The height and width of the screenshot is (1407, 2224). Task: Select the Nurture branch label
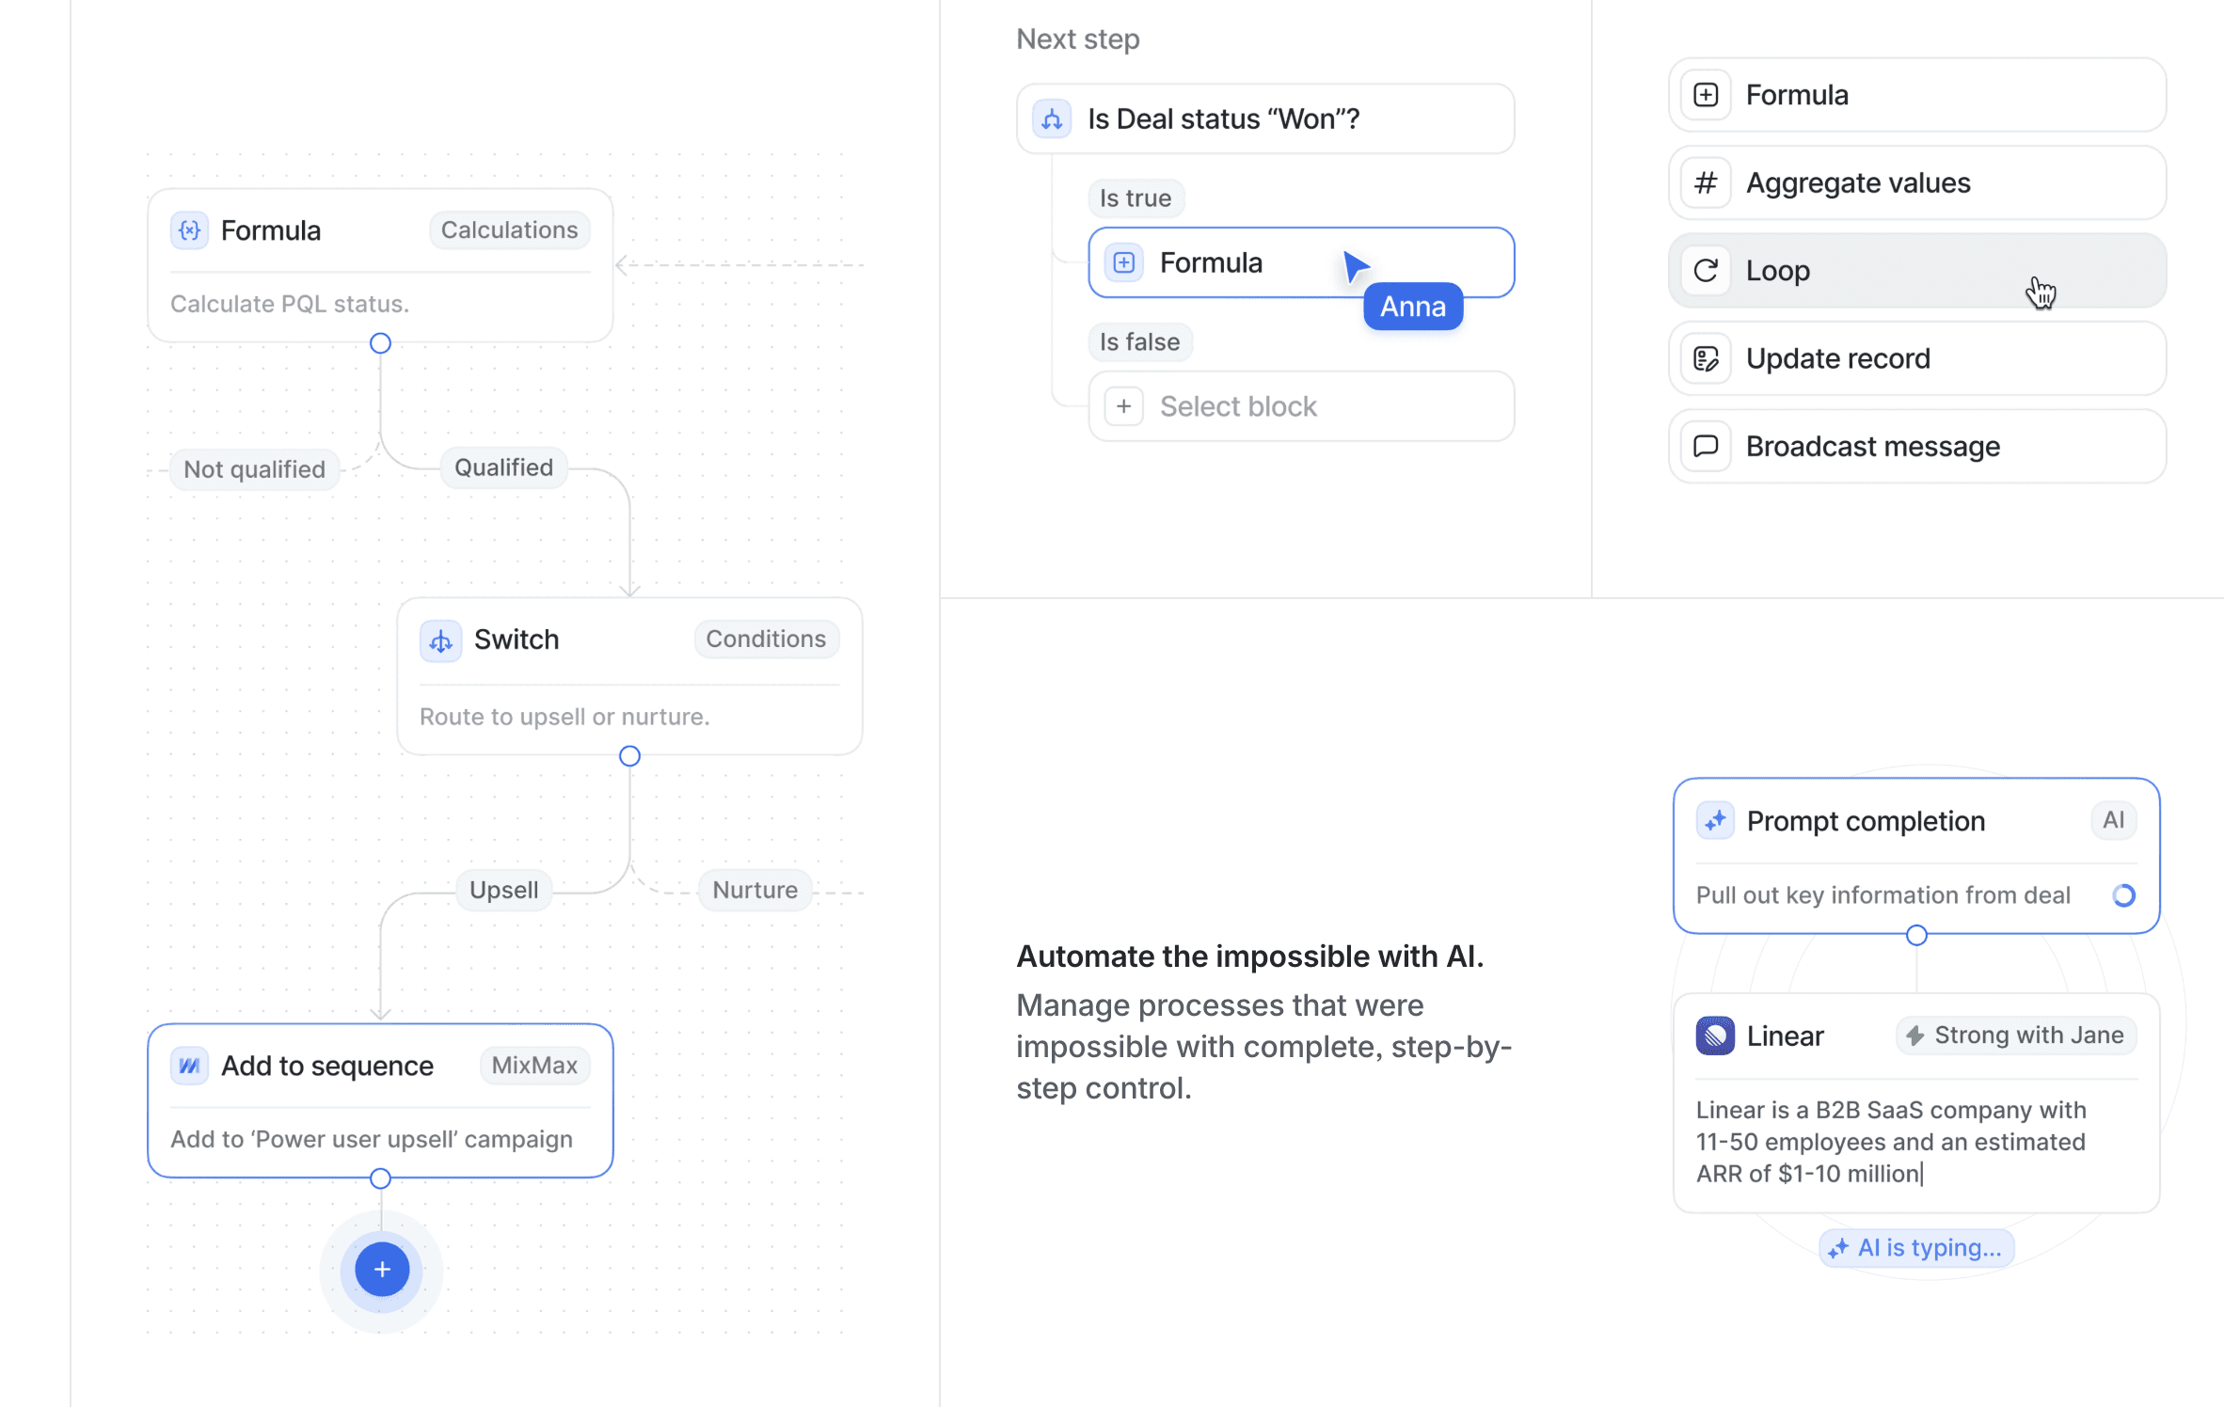point(755,890)
